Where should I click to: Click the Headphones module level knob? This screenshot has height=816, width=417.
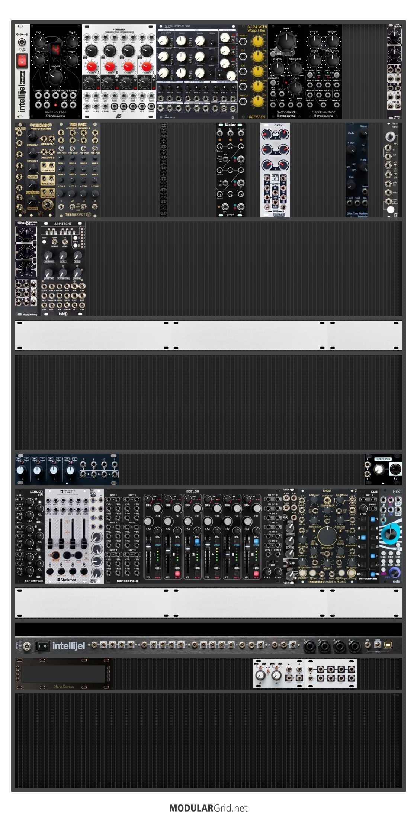(x=379, y=470)
